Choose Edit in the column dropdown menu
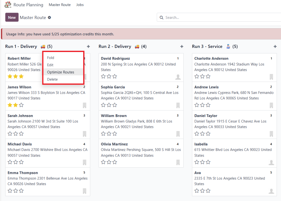Screen dimensions: 281x201 coord(50,65)
